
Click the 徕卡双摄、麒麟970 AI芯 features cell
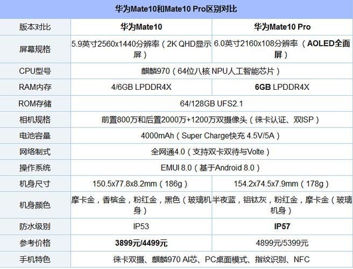click(x=211, y=259)
